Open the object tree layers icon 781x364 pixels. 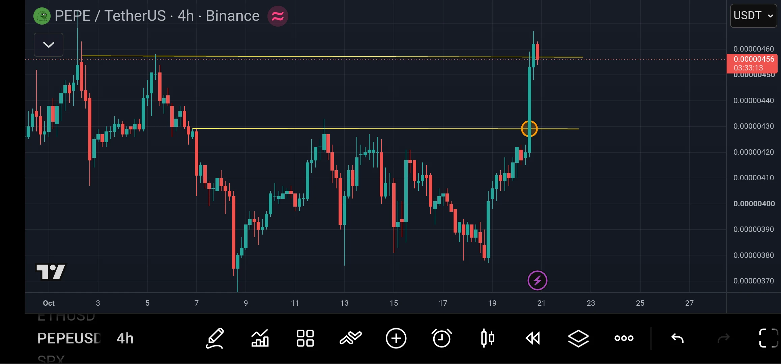[x=578, y=338]
